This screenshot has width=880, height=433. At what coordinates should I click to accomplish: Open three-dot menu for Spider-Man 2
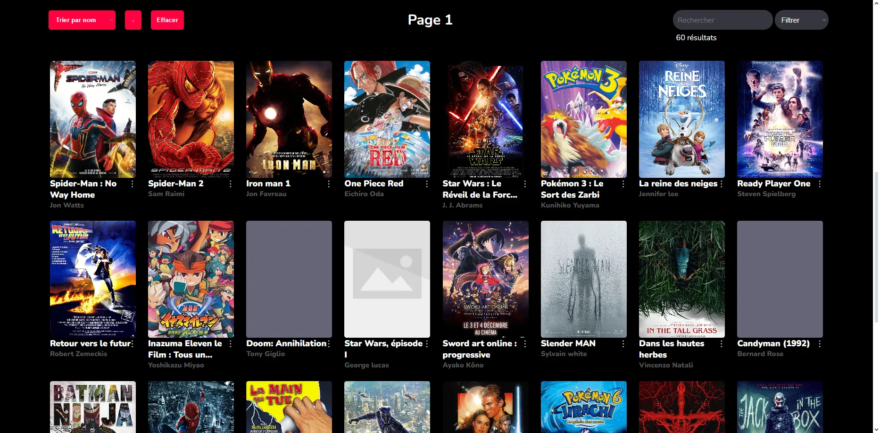pos(230,184)
